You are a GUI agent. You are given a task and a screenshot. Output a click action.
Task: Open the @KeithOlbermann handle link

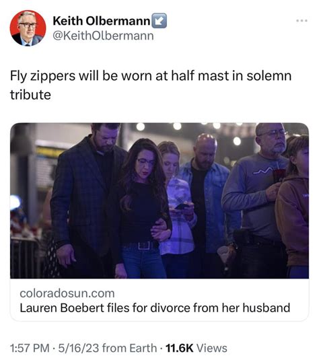click(x=104, y=36)
